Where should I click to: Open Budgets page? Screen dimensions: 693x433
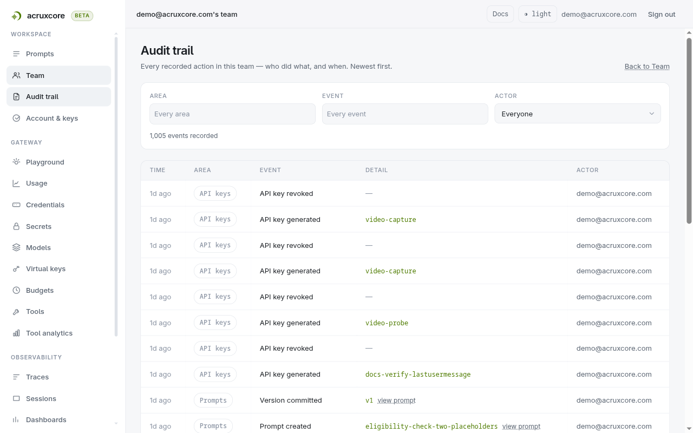point(58,290)
